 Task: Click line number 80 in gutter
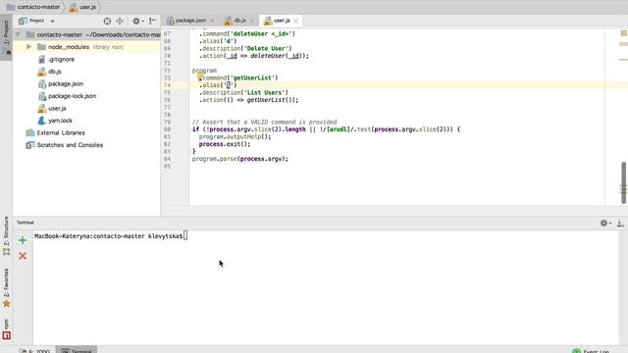(x=167, y=129)
